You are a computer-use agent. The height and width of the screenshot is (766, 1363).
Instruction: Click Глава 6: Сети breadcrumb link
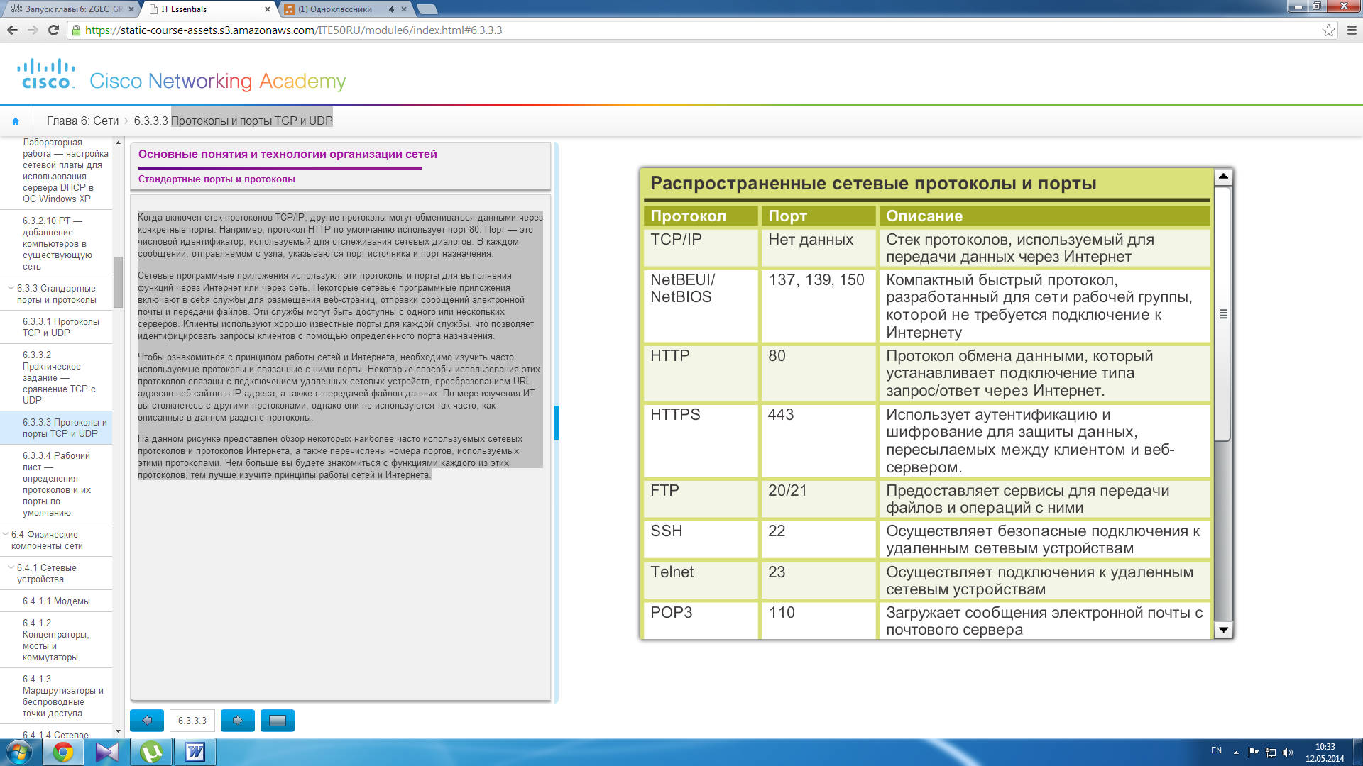click(82, 121)
